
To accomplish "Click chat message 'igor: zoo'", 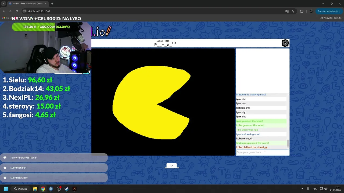I will coord(241,103).
